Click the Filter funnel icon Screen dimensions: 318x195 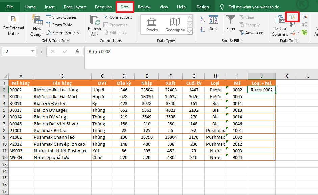(231, 23)
